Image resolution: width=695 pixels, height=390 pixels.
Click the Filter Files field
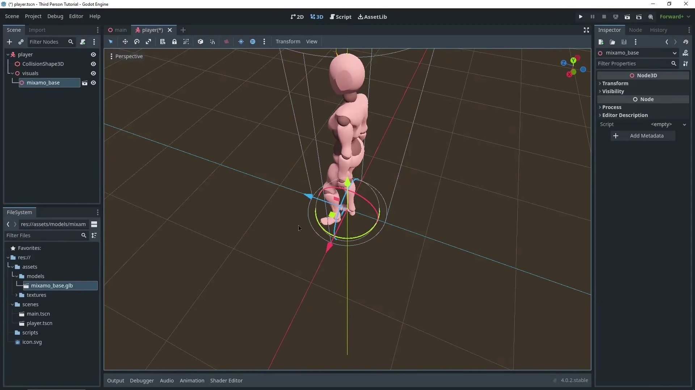click(x=46, y=235)
